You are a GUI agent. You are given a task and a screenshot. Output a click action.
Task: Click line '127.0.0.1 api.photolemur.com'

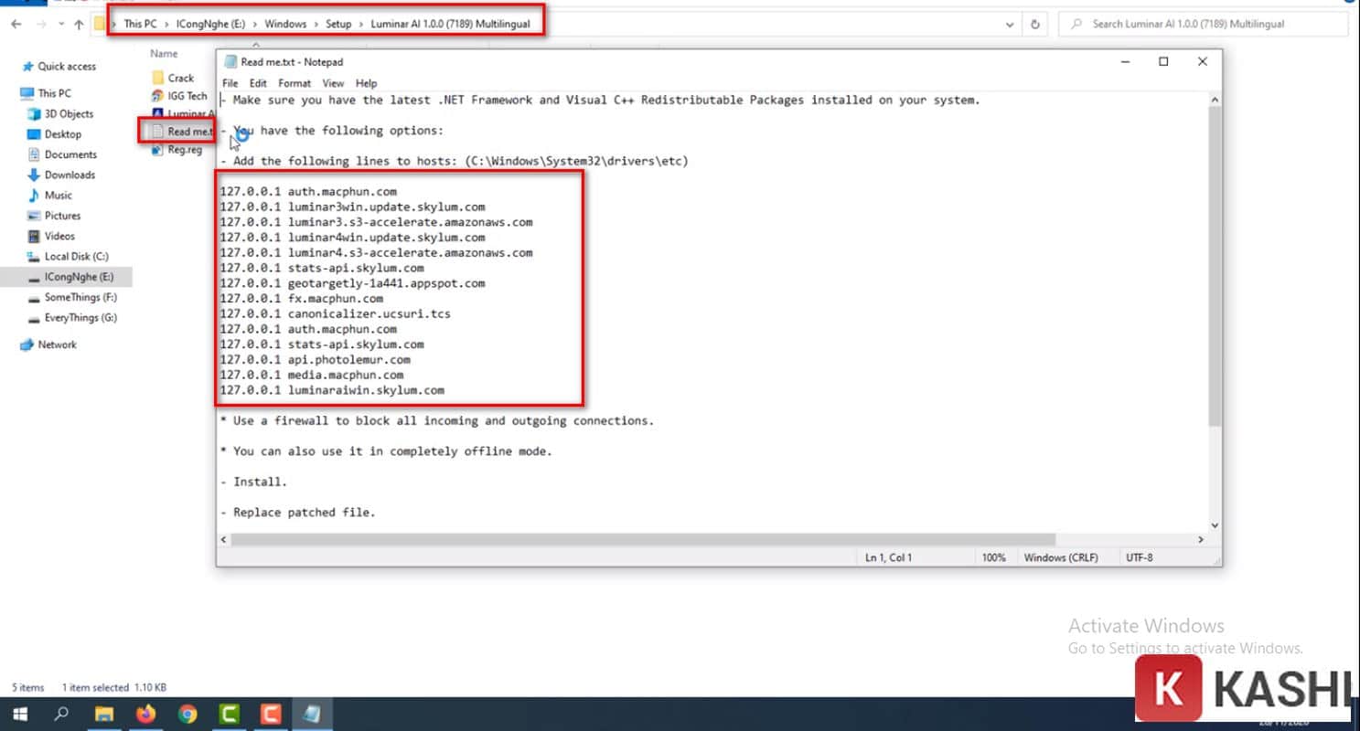pyautogui.click(x=316, y=360)
